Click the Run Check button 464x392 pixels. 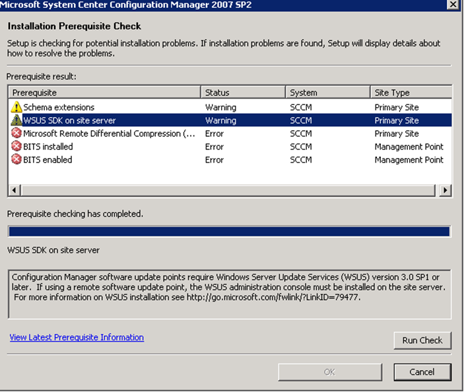[x=422, y=340]
